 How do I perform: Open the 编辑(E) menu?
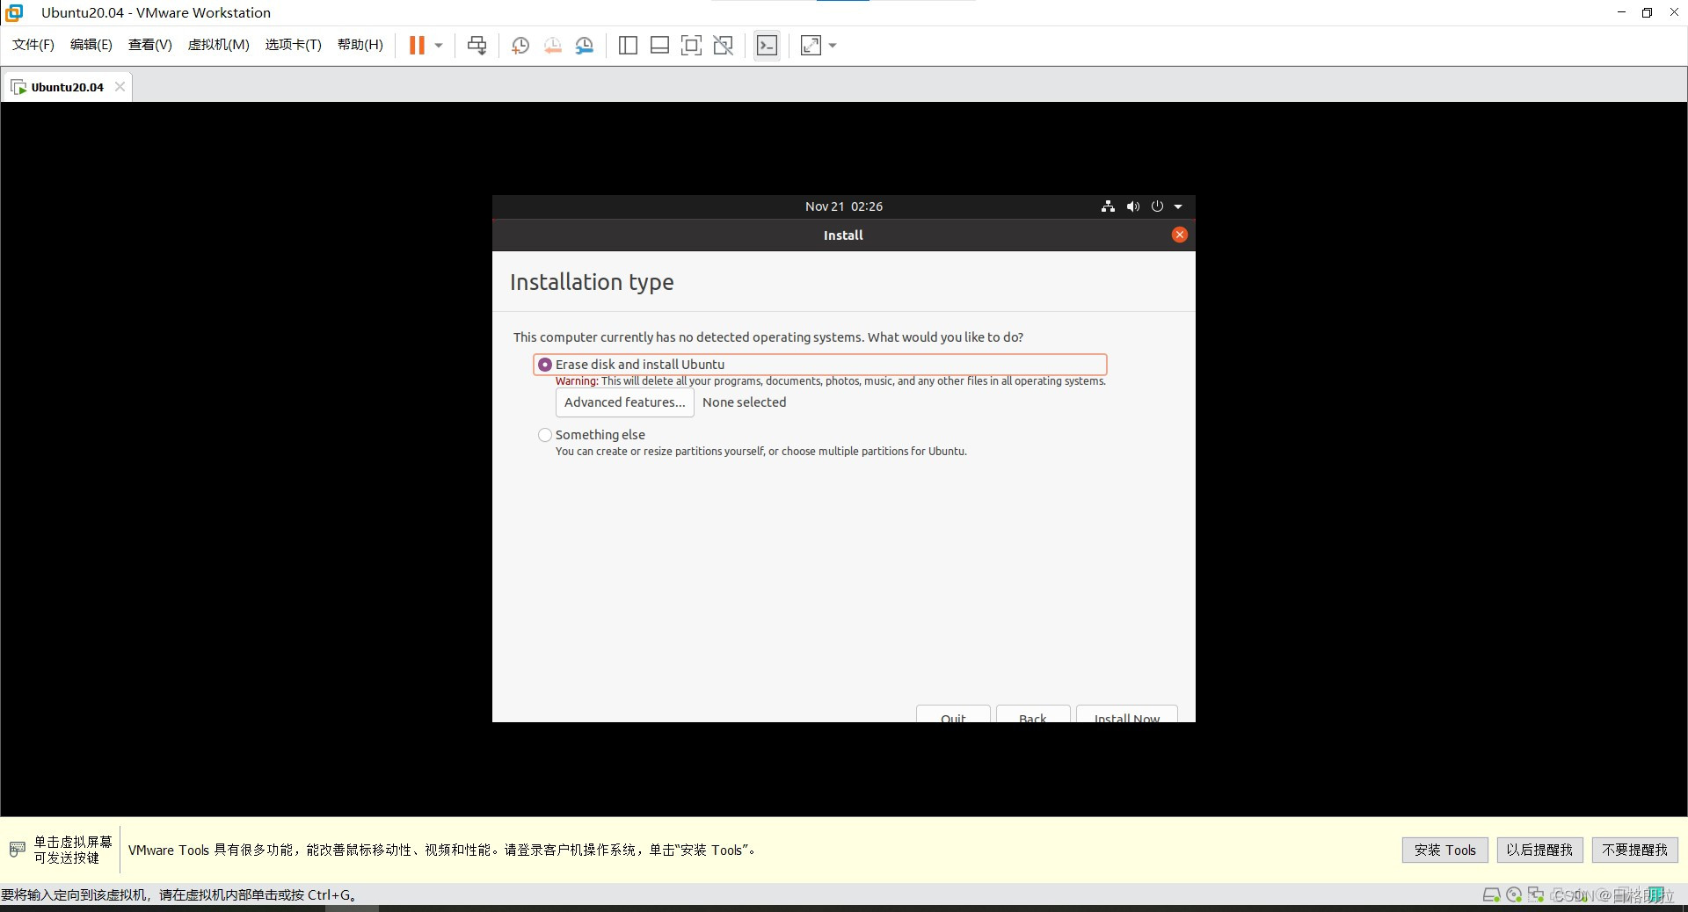tap(91, 45)
